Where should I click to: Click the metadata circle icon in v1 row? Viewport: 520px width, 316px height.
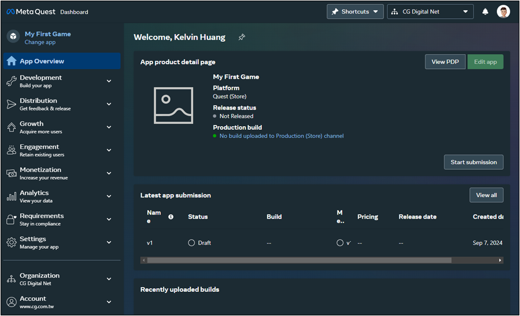tap(340, 243)
